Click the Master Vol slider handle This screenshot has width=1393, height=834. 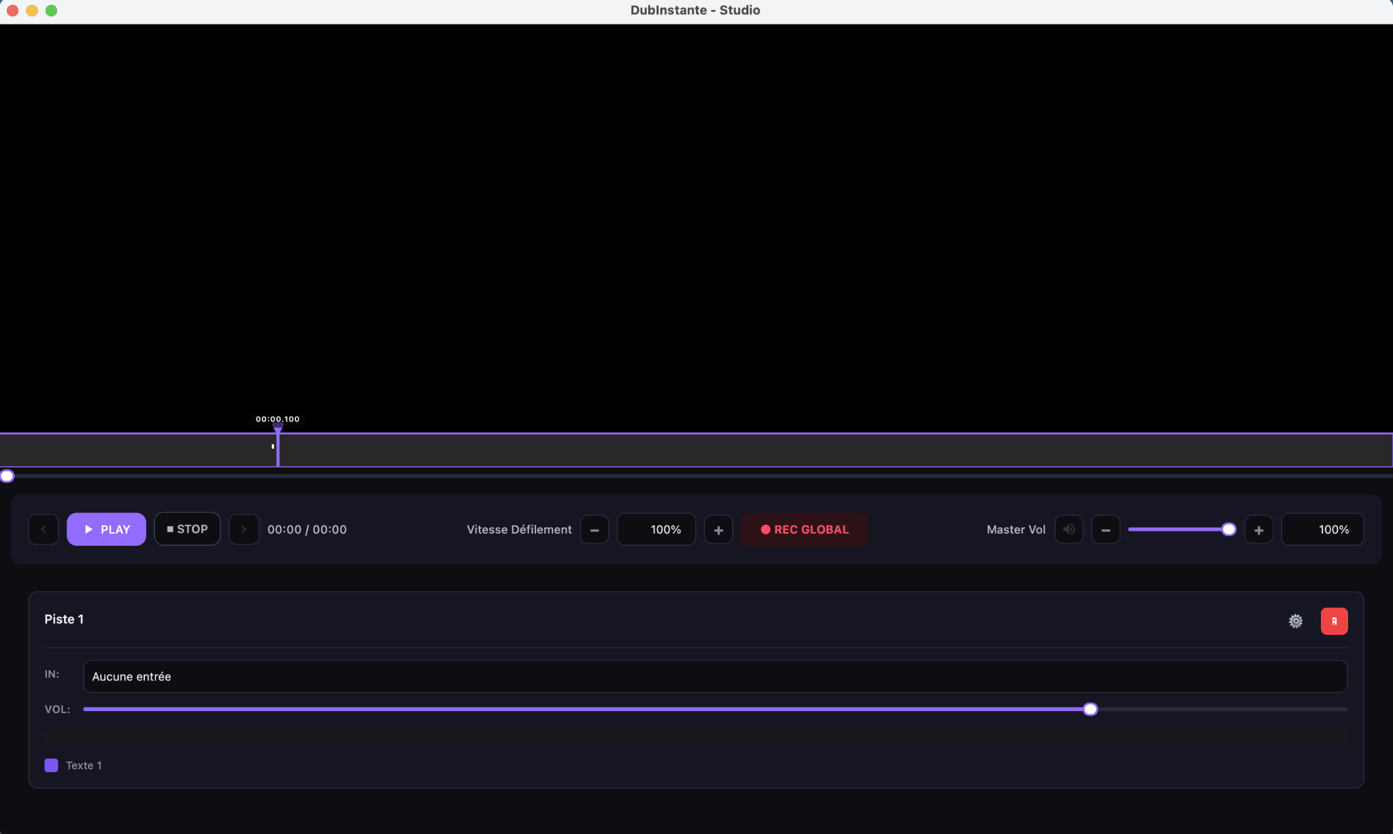1228,529
